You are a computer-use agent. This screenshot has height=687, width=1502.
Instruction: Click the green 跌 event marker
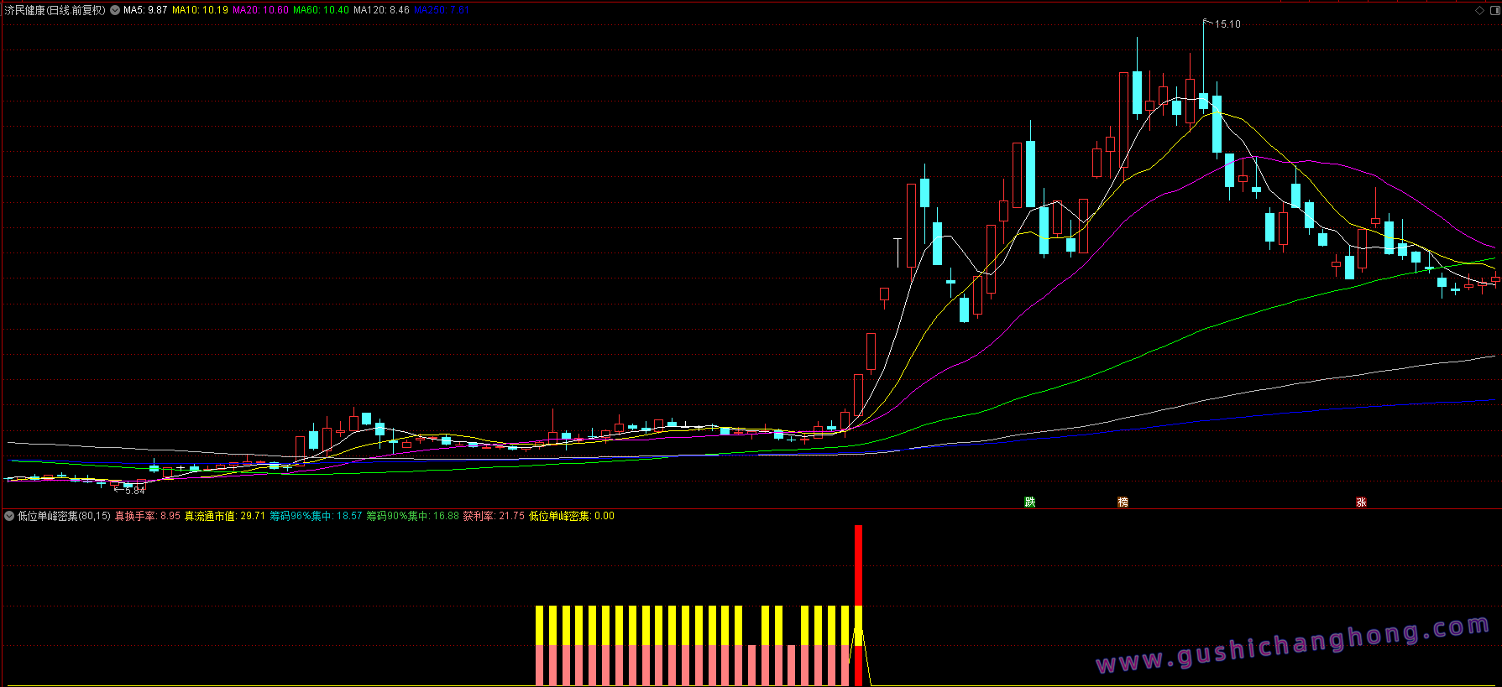[x=1029, y=502]
